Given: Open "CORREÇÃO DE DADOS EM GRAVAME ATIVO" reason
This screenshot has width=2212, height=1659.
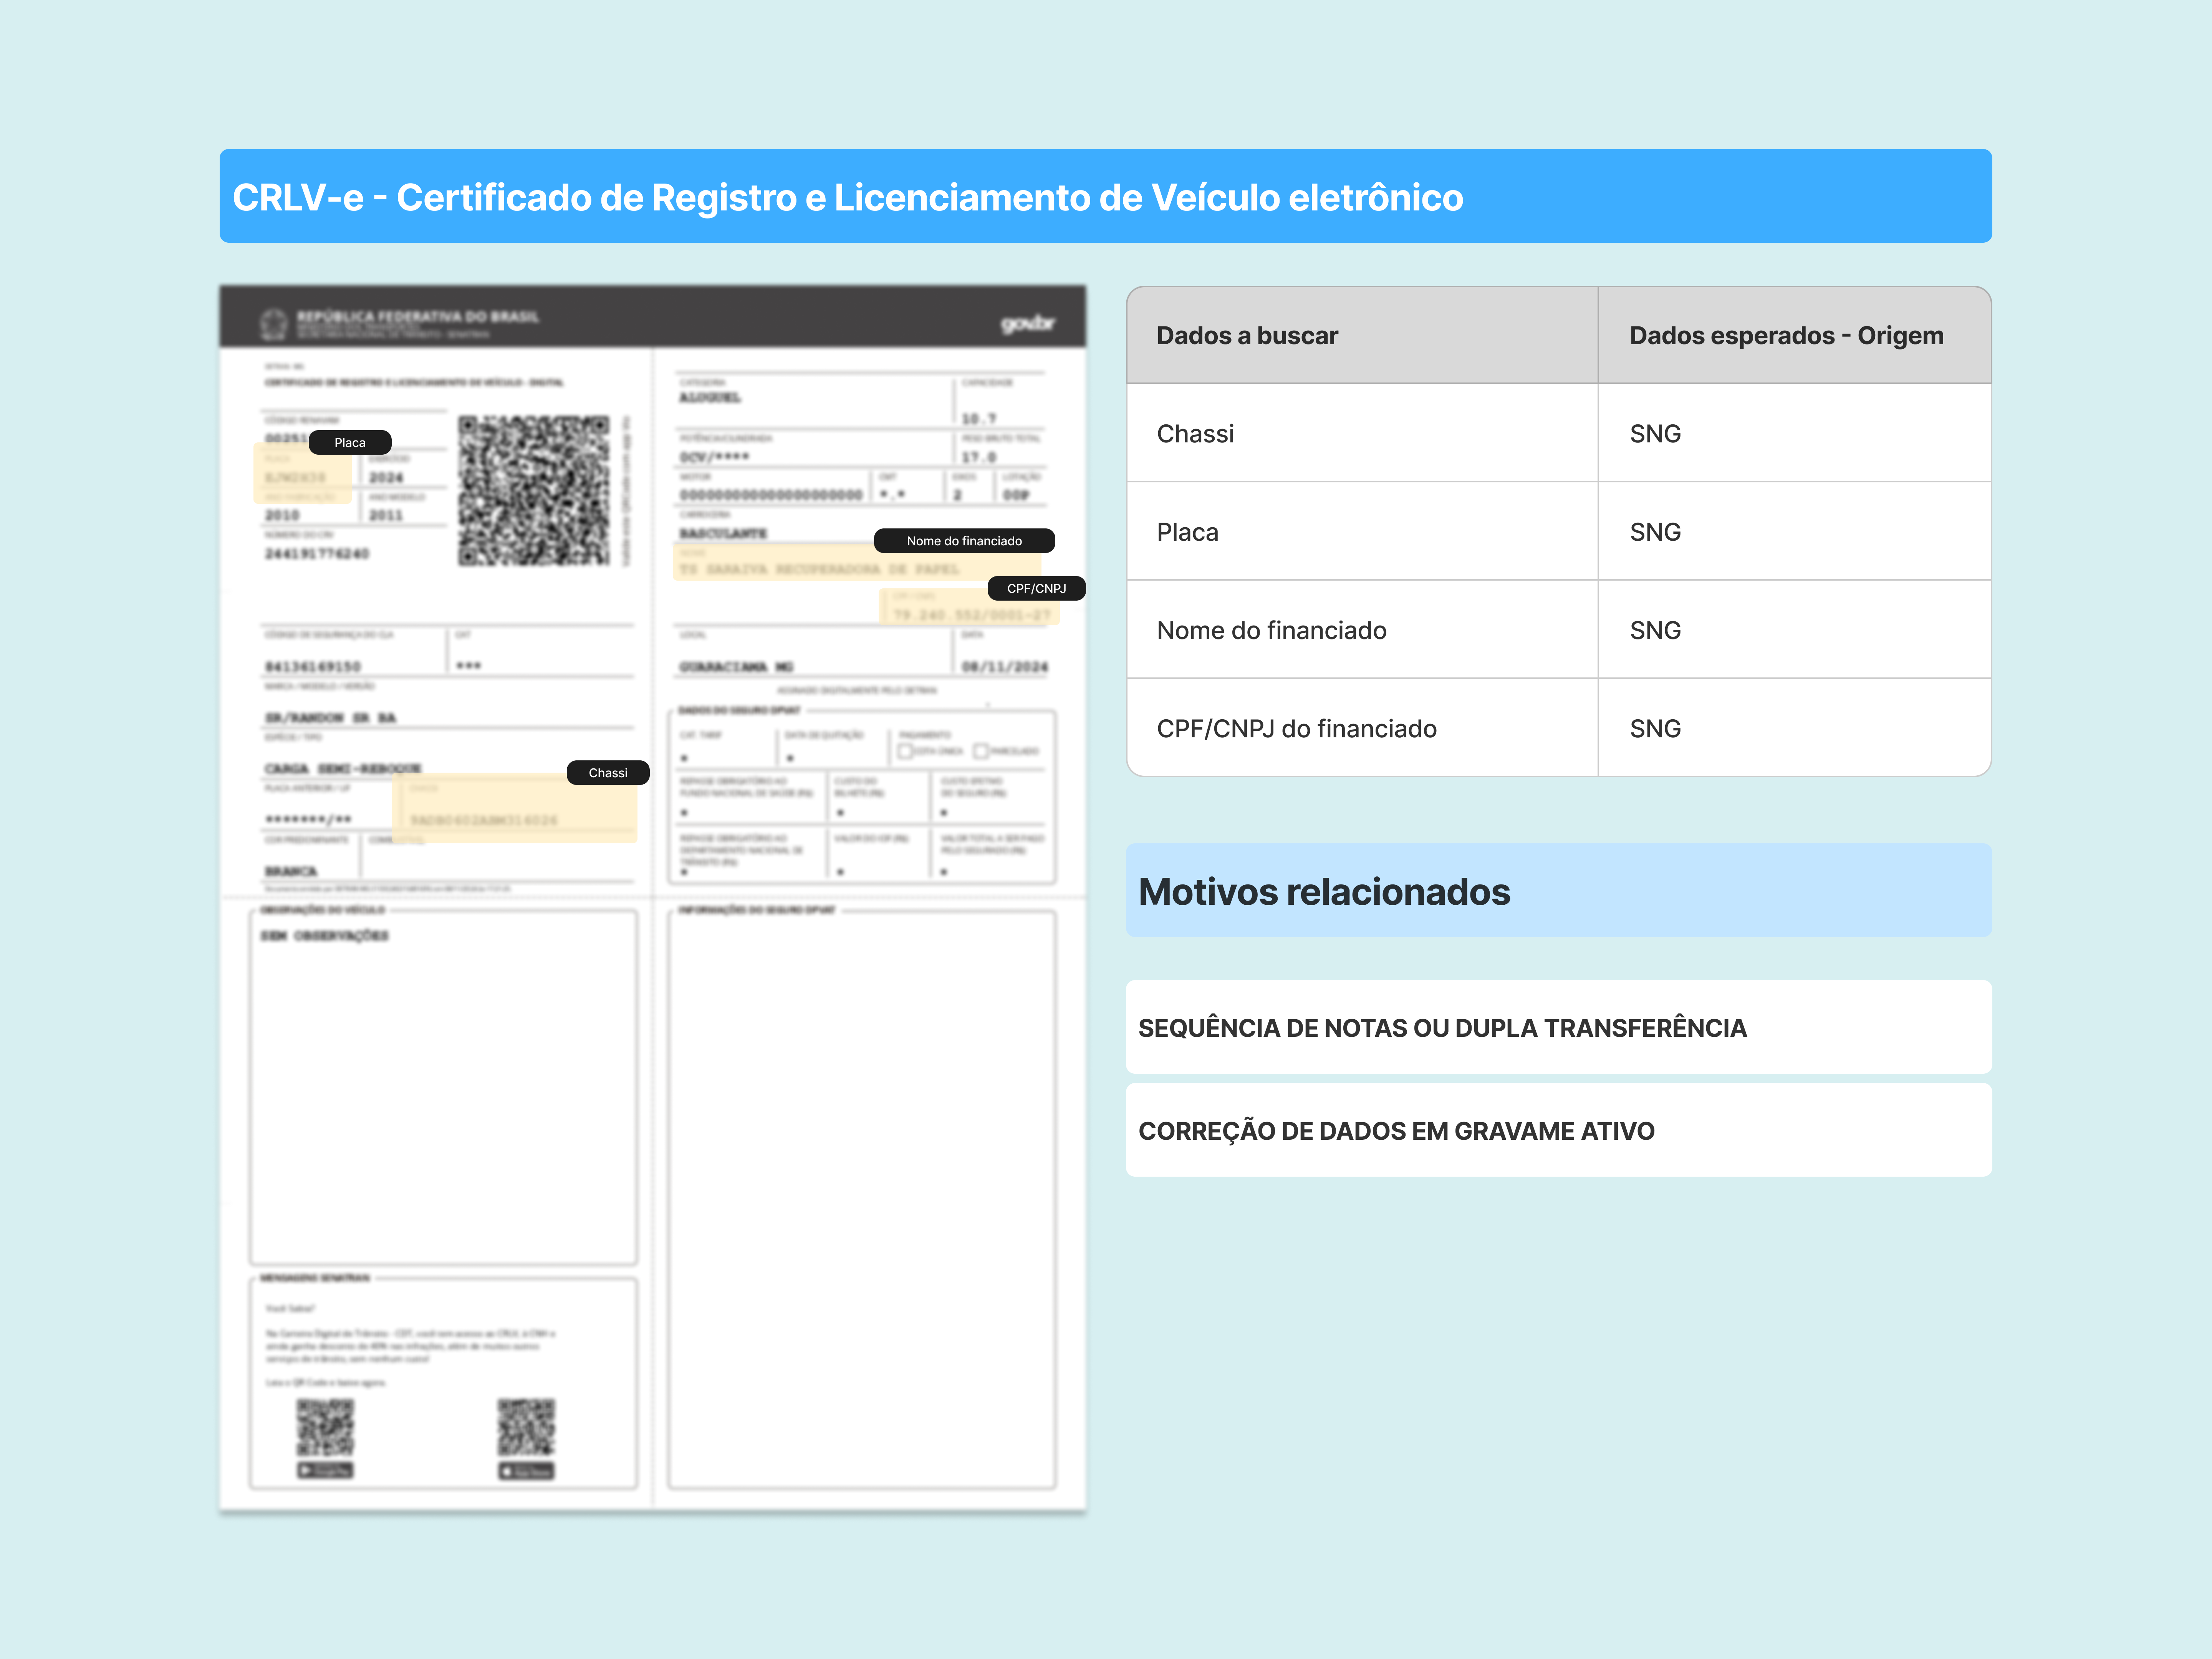Looking at the screenshot, I should tap(1559, 1130).
